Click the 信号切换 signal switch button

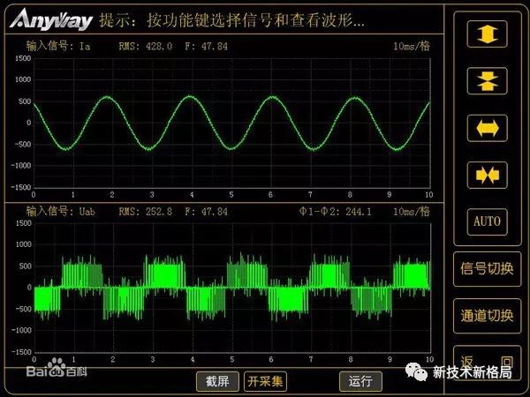[x=487, y=269]
